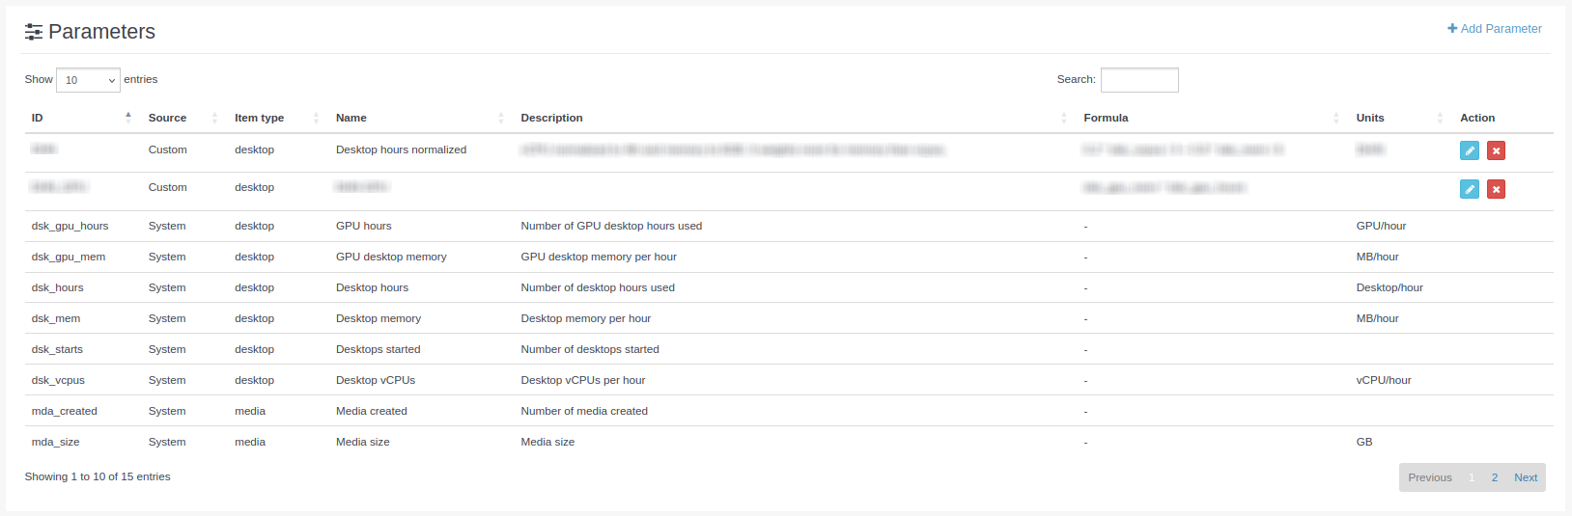Select page 1 in pagination
The image size is (1572, 516).
(x=1472, y=477)
